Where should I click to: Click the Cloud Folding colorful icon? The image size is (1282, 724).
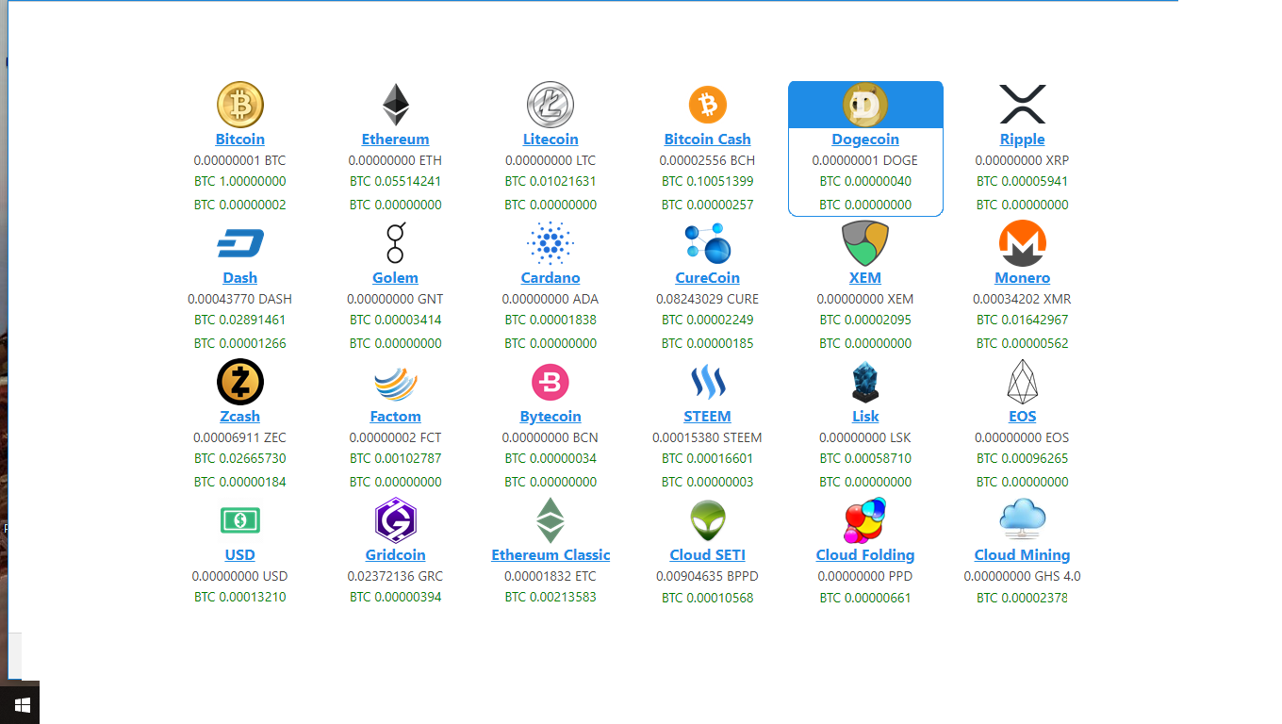[x=865, y=520]
